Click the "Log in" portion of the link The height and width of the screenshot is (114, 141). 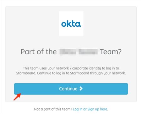tap(78, 109)
